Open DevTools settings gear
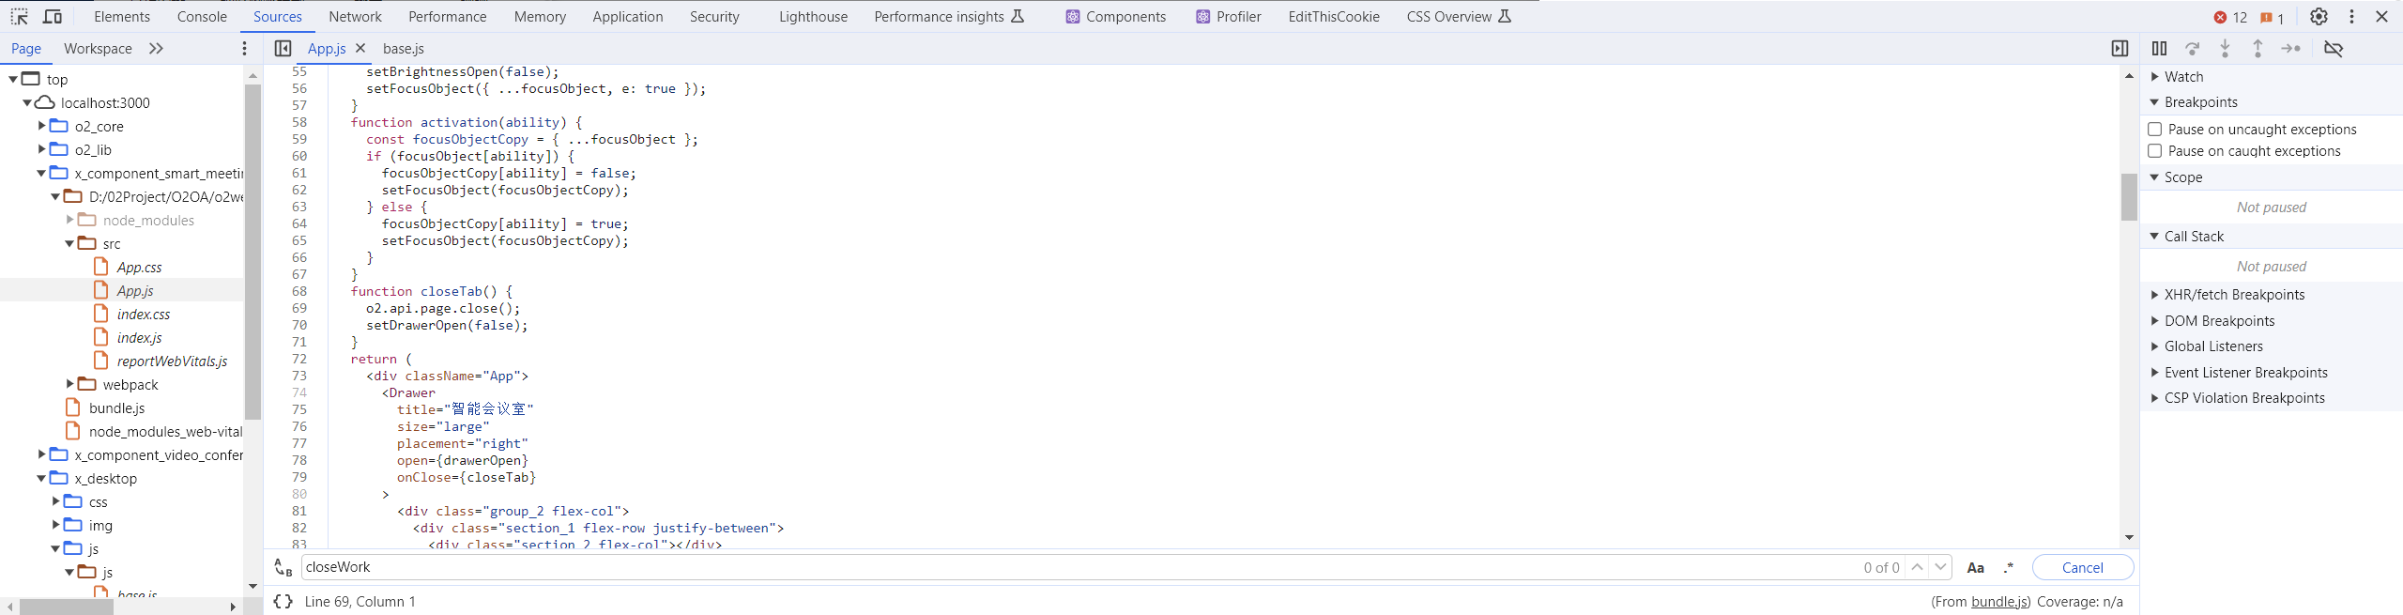2403x615 pixels. coord(2319,17)
